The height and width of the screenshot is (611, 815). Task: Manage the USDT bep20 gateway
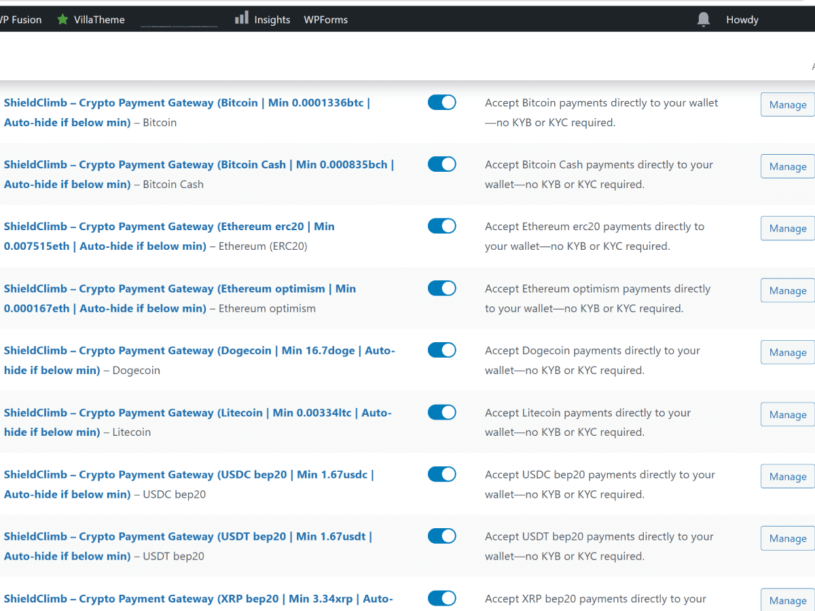pos(788,538)
